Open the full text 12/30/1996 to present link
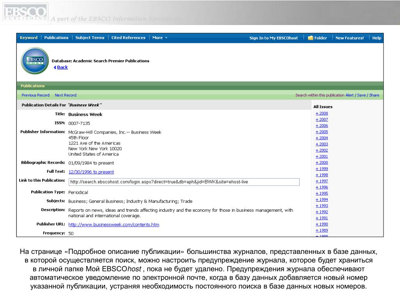 [x=91, y=172]
